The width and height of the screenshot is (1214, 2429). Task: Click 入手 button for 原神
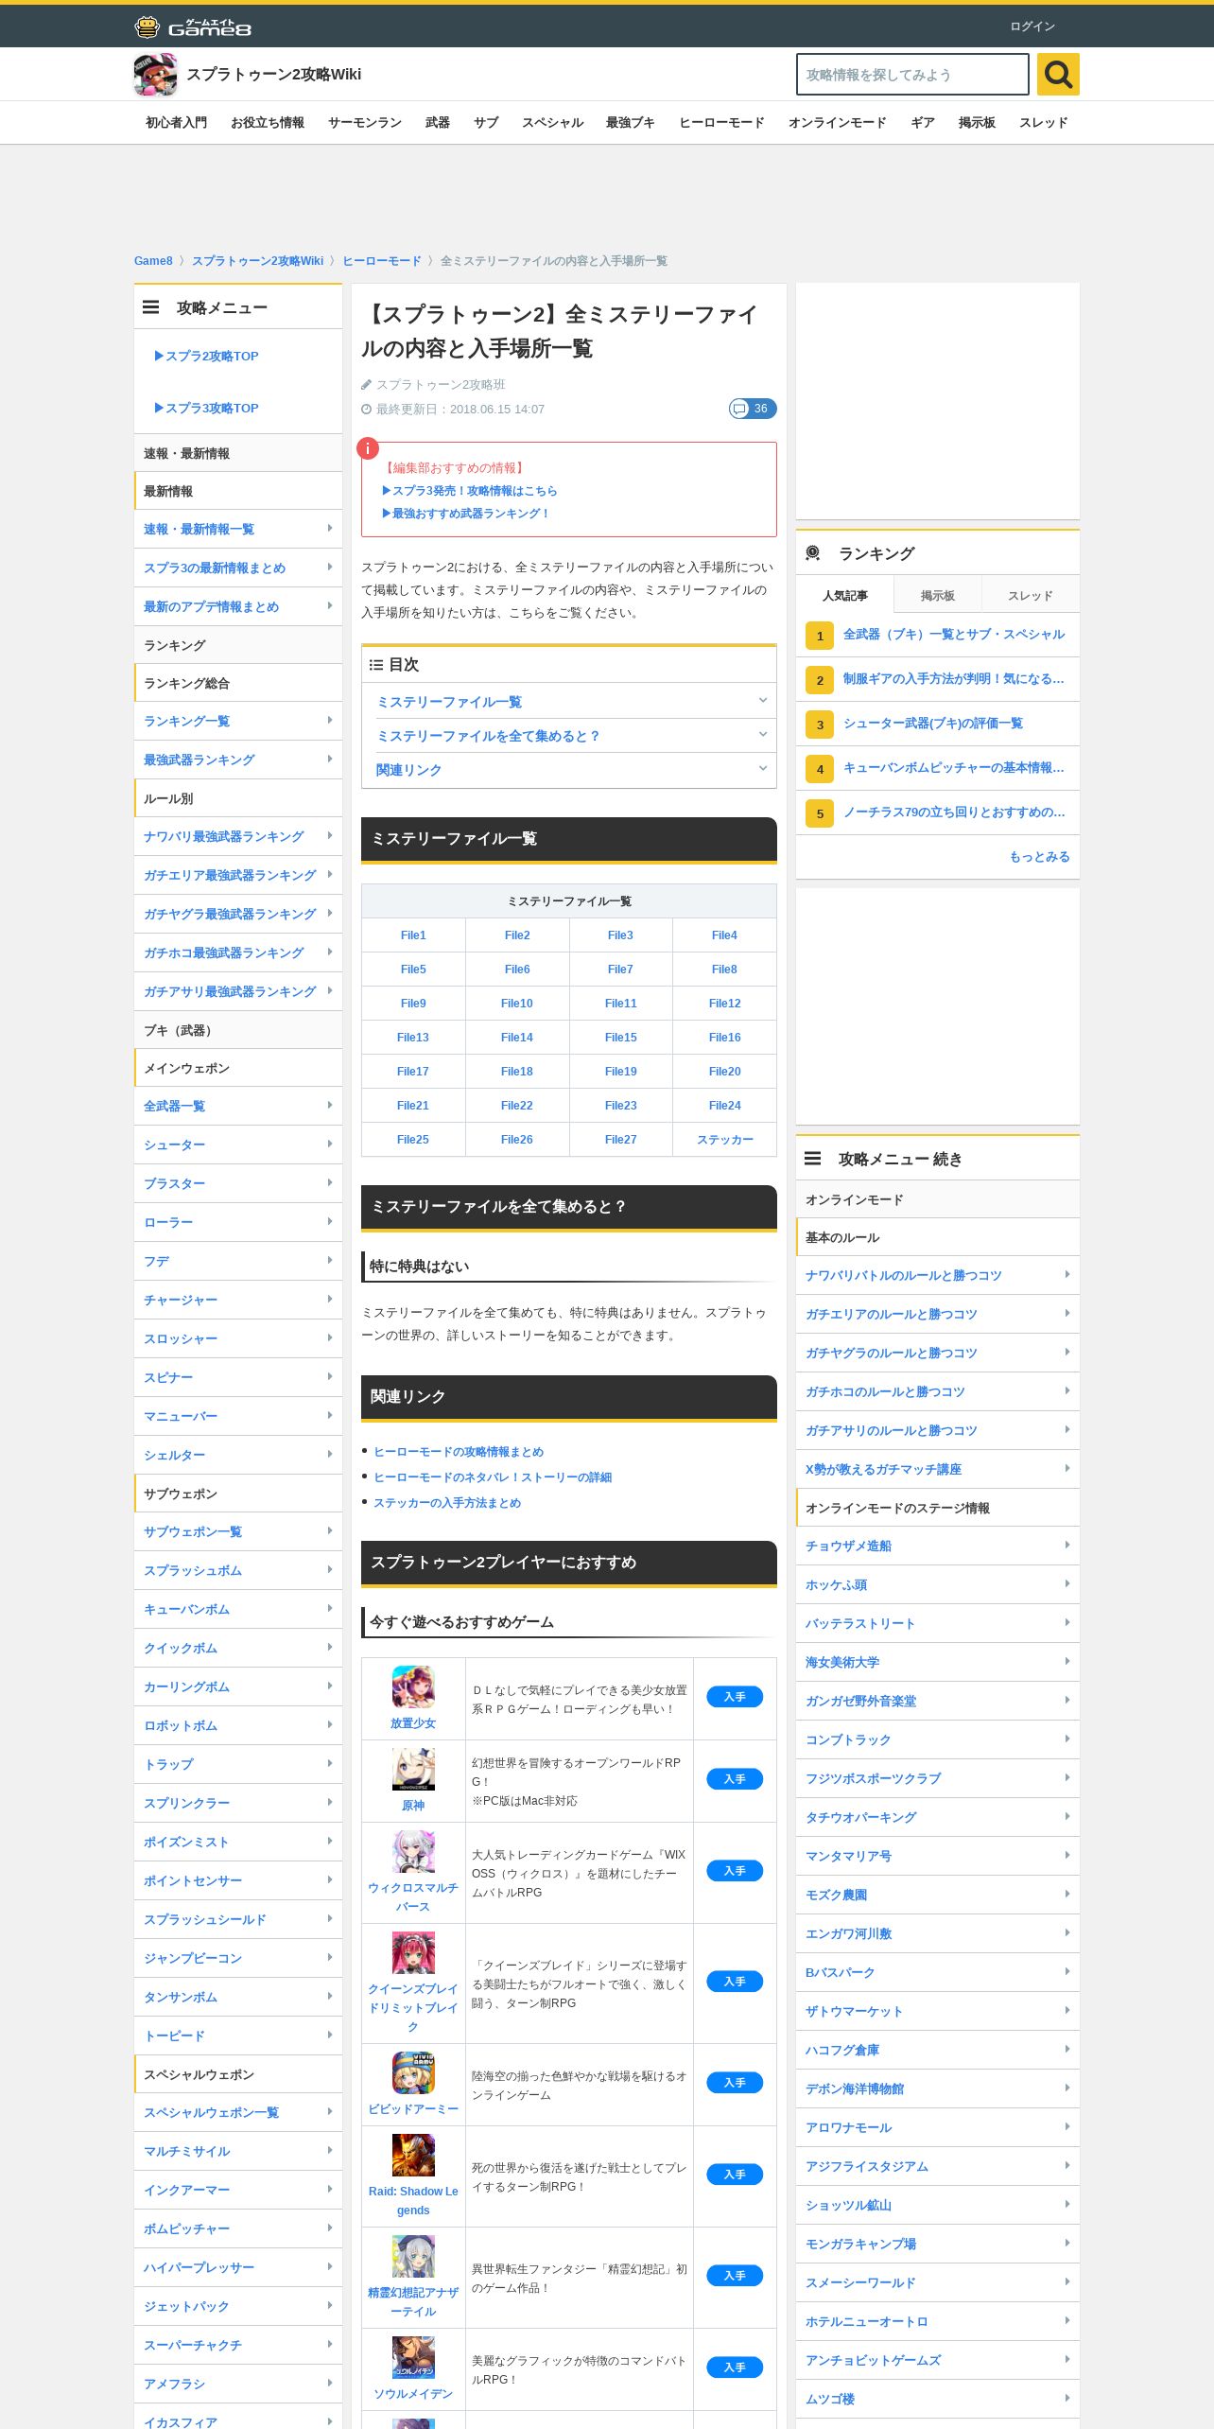[x=735, y=1779]
